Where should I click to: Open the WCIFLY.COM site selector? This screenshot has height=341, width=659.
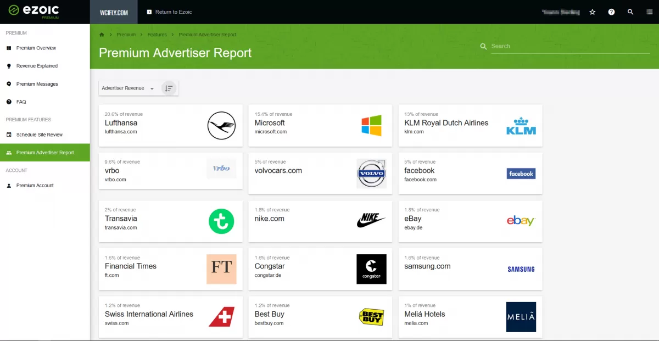pyautogui.click(x=114, y=12)
